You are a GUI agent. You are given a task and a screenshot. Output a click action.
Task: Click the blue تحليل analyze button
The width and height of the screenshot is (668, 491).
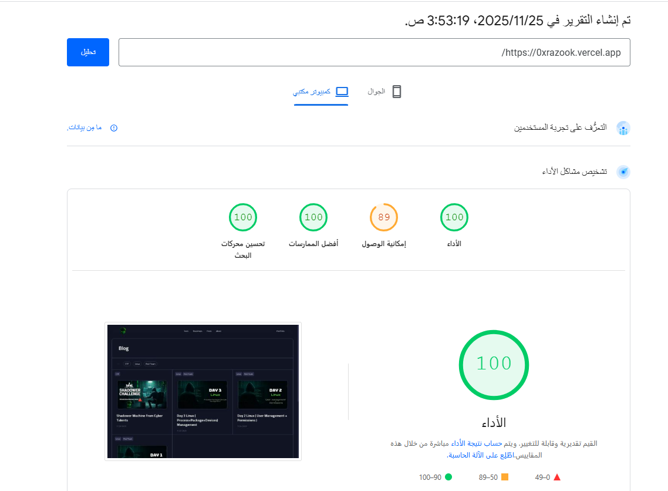pos(88,52)
